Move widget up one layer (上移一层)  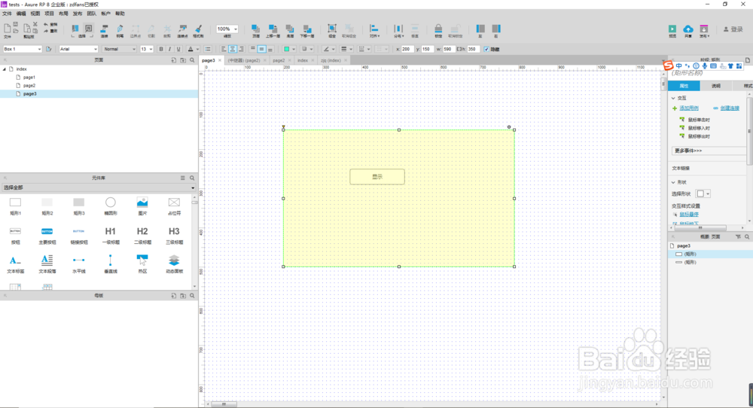273,31
